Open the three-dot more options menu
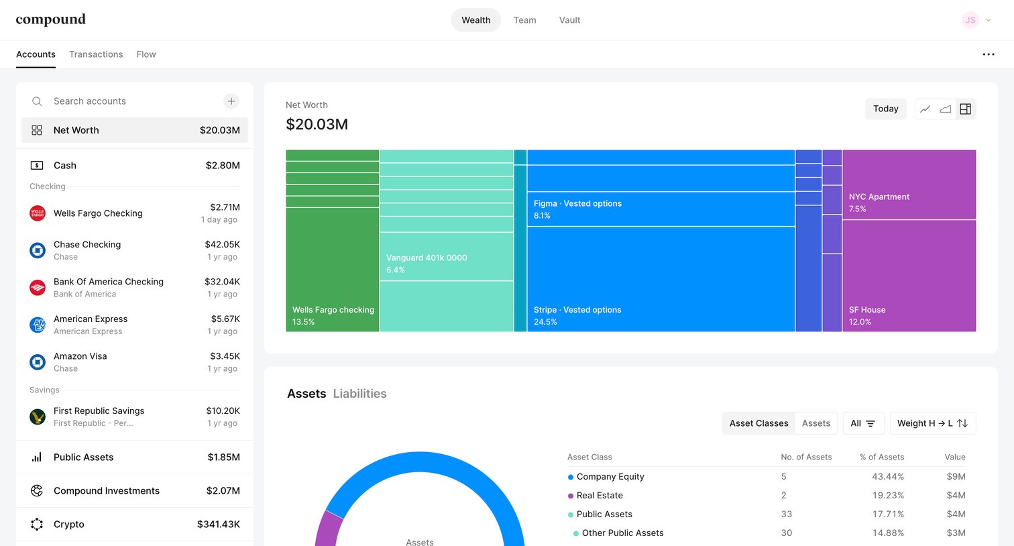This screenshot has width=1014, height=546. pyautogui.click(x=989, y=54)
